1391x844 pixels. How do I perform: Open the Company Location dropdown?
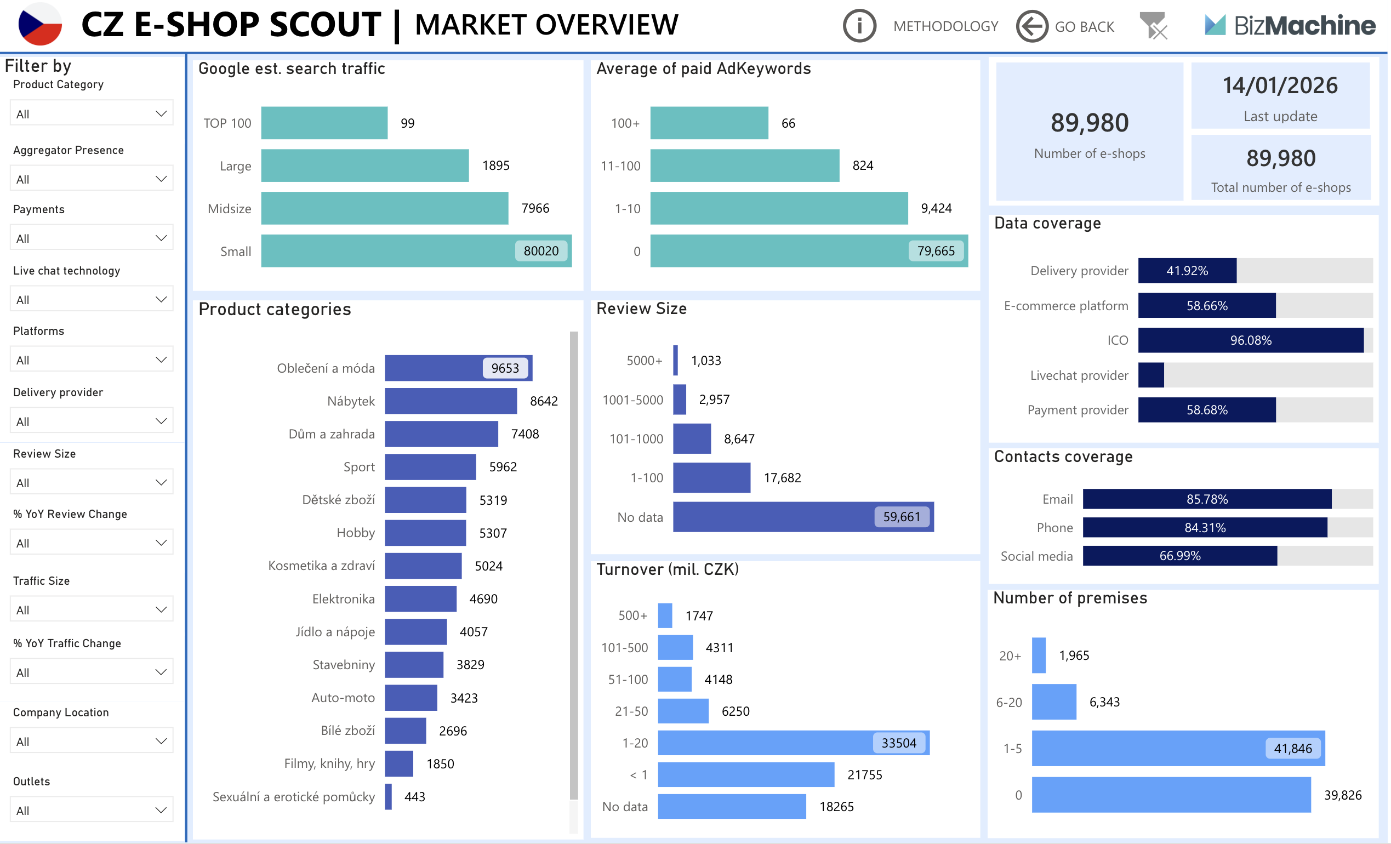91,740
